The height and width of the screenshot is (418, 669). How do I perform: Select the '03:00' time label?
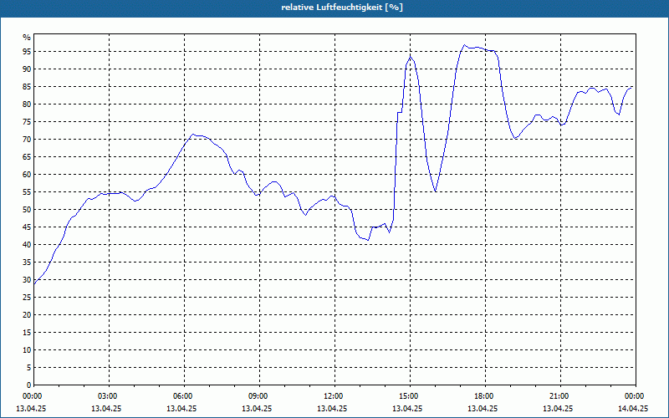pyautogui.click(x=108, y=396)
